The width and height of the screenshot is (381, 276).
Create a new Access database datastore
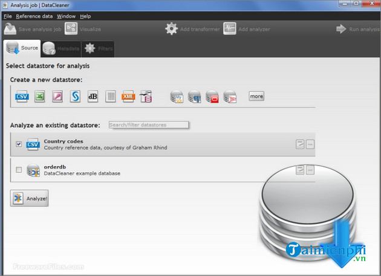(x=57, y=96)
